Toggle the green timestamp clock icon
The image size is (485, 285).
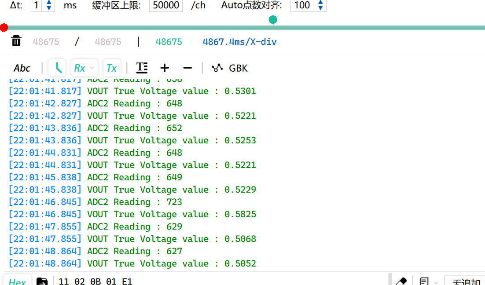(x=58, y=68)
